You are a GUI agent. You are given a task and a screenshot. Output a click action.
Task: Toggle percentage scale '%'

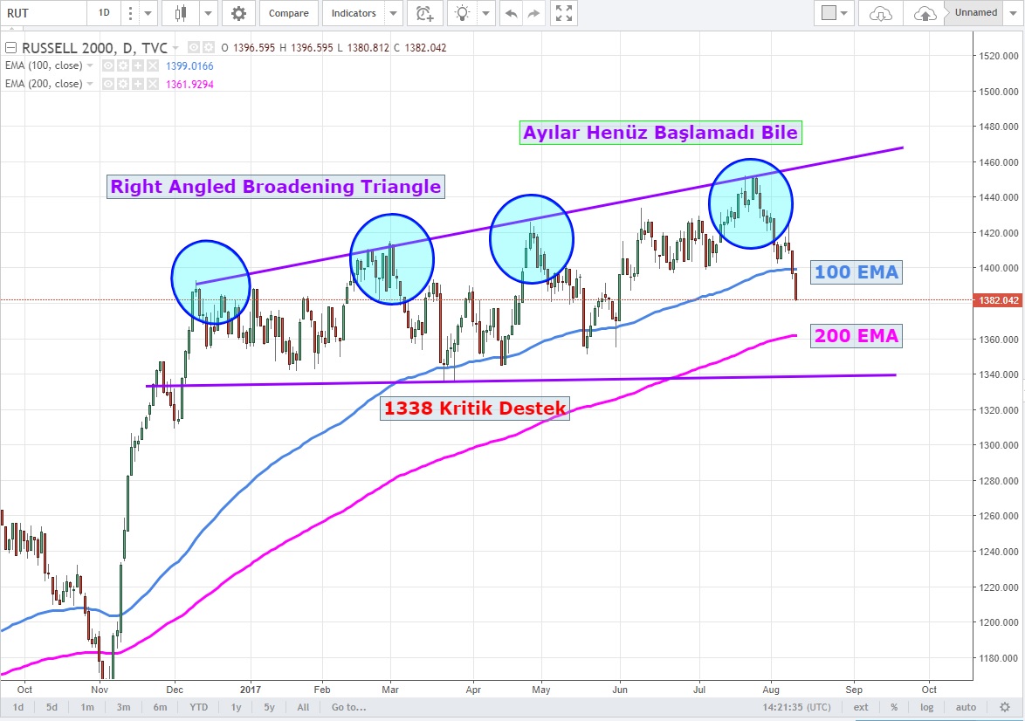(x=894, y=707)
